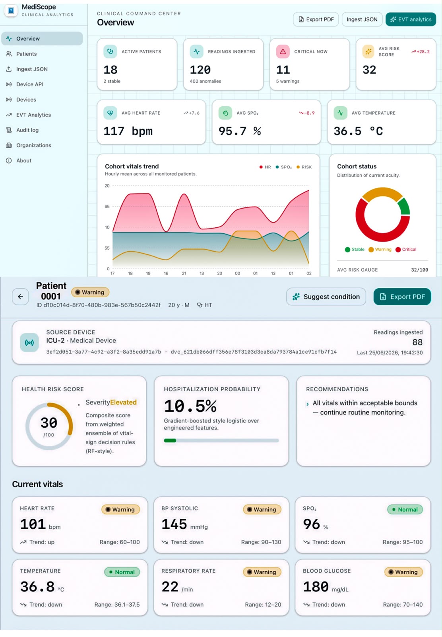The width and height of the screenshot is (442, 637).
Task: Click the Suggest condition button
Action: pos(326,297)
